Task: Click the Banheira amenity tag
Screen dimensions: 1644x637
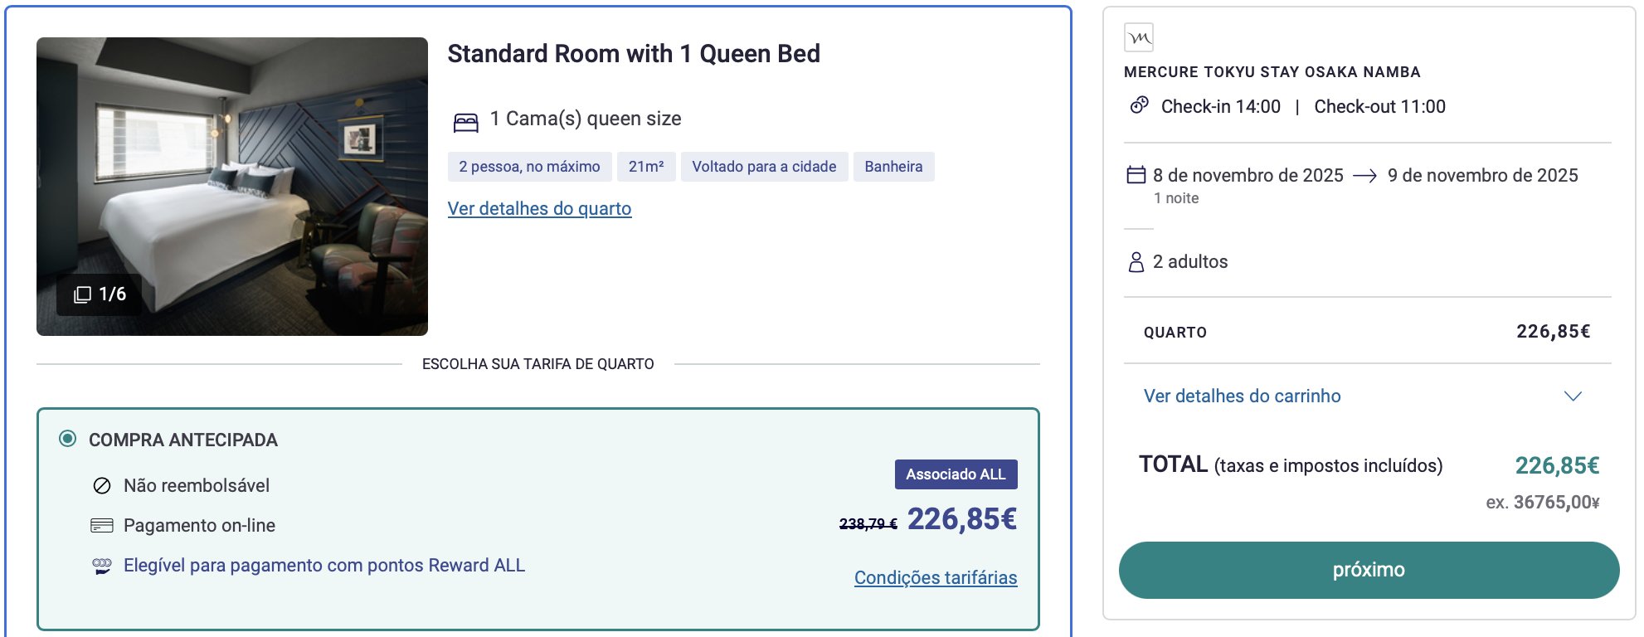Action: pyautogui.click(x=893, y=167)
